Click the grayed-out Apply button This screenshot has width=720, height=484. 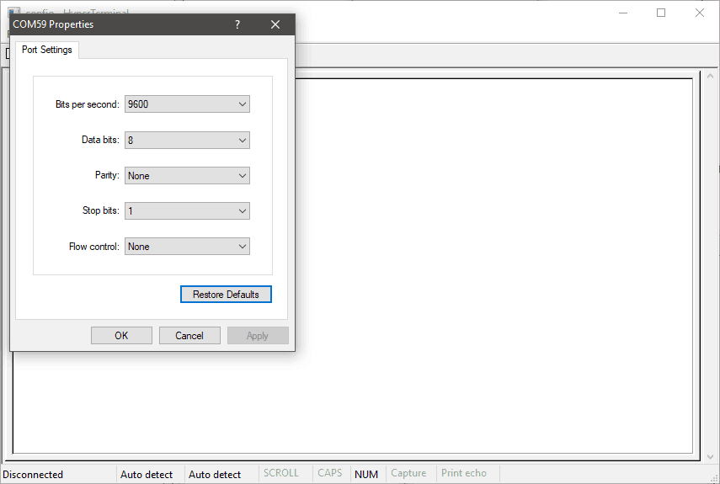tap(258, 336)
